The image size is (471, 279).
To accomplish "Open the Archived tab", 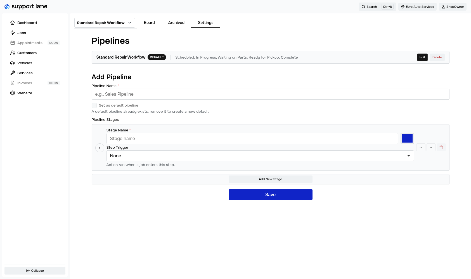I will pos(176,23).
